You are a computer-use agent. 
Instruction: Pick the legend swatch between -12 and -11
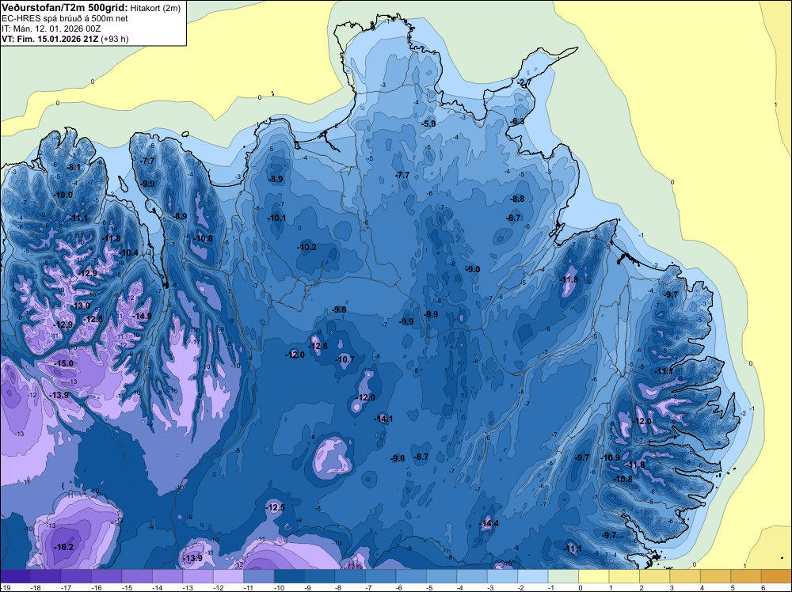tap(228, 576)
